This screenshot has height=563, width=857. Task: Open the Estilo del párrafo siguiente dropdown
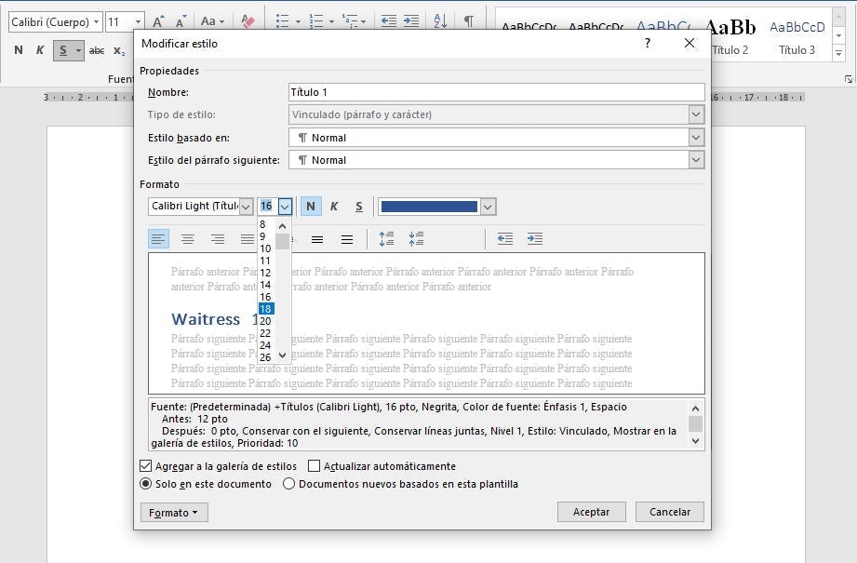tap(696, 159)
